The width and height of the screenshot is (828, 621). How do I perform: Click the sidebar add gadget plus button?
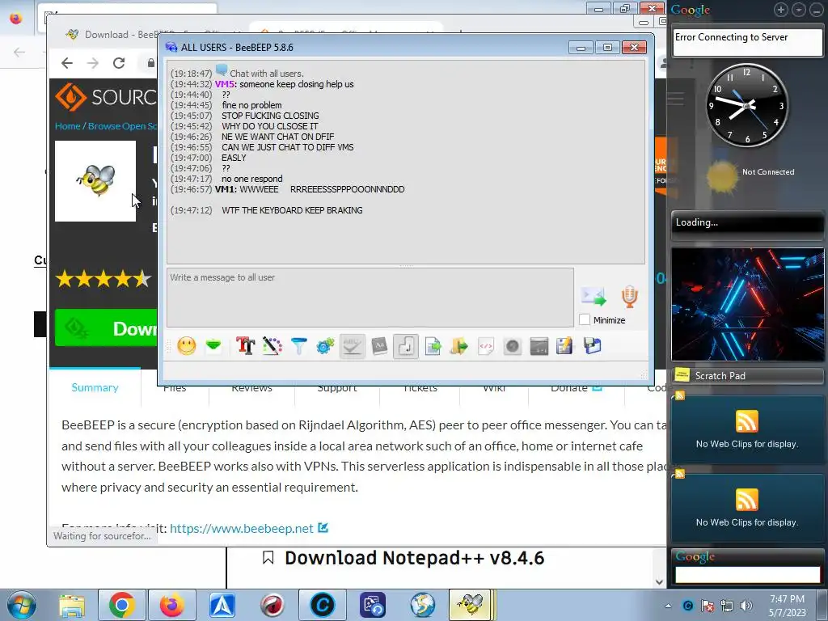click(x=780, y=10)
